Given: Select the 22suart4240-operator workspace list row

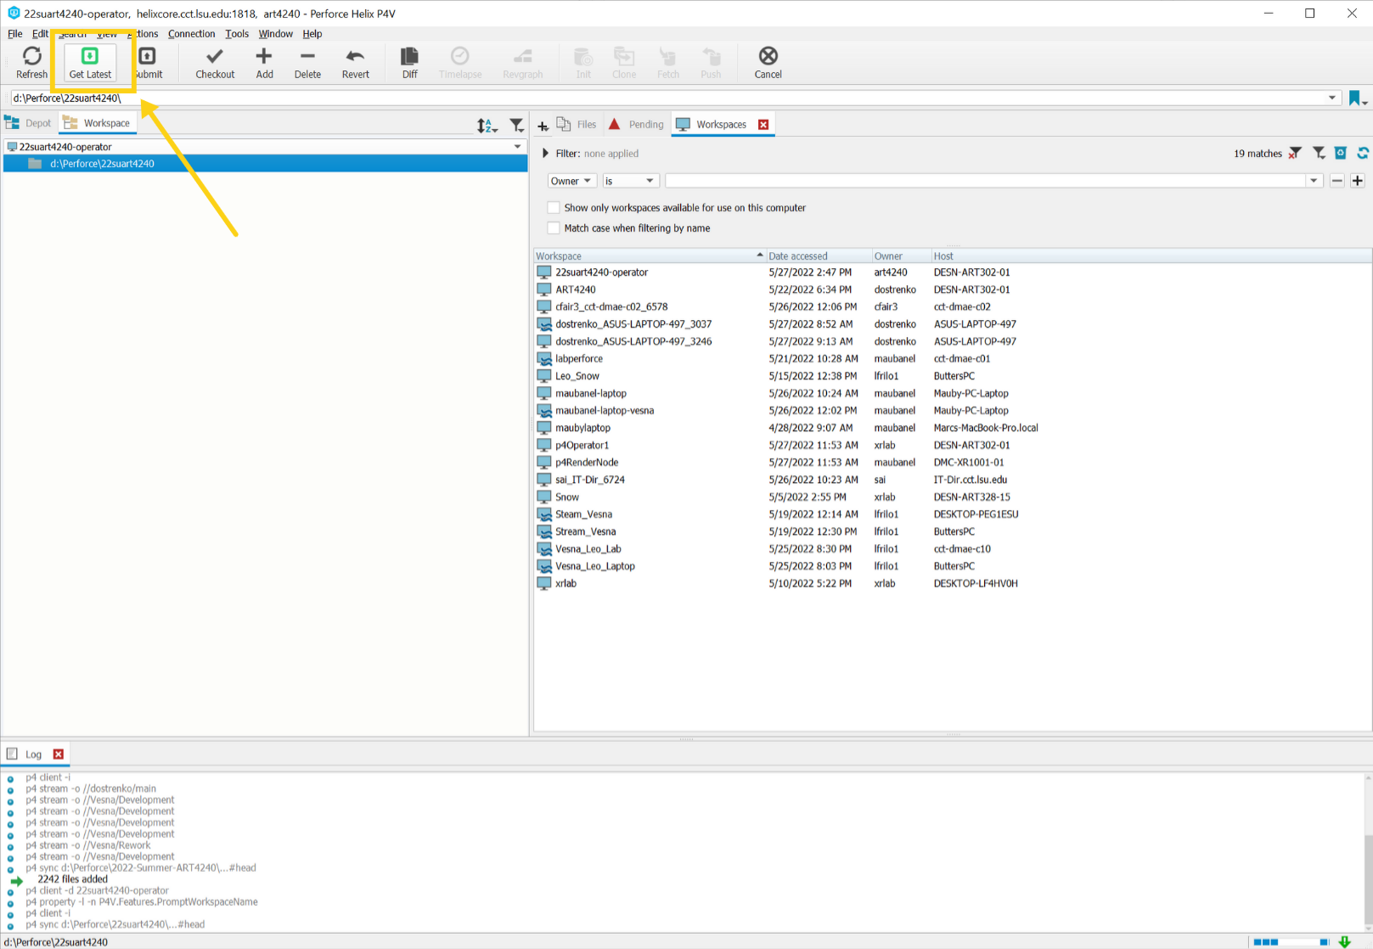Looking at the screenshot, I should 952,272.
